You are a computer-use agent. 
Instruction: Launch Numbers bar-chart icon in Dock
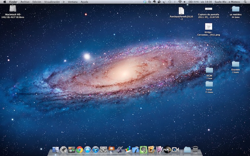coord(127,149)
